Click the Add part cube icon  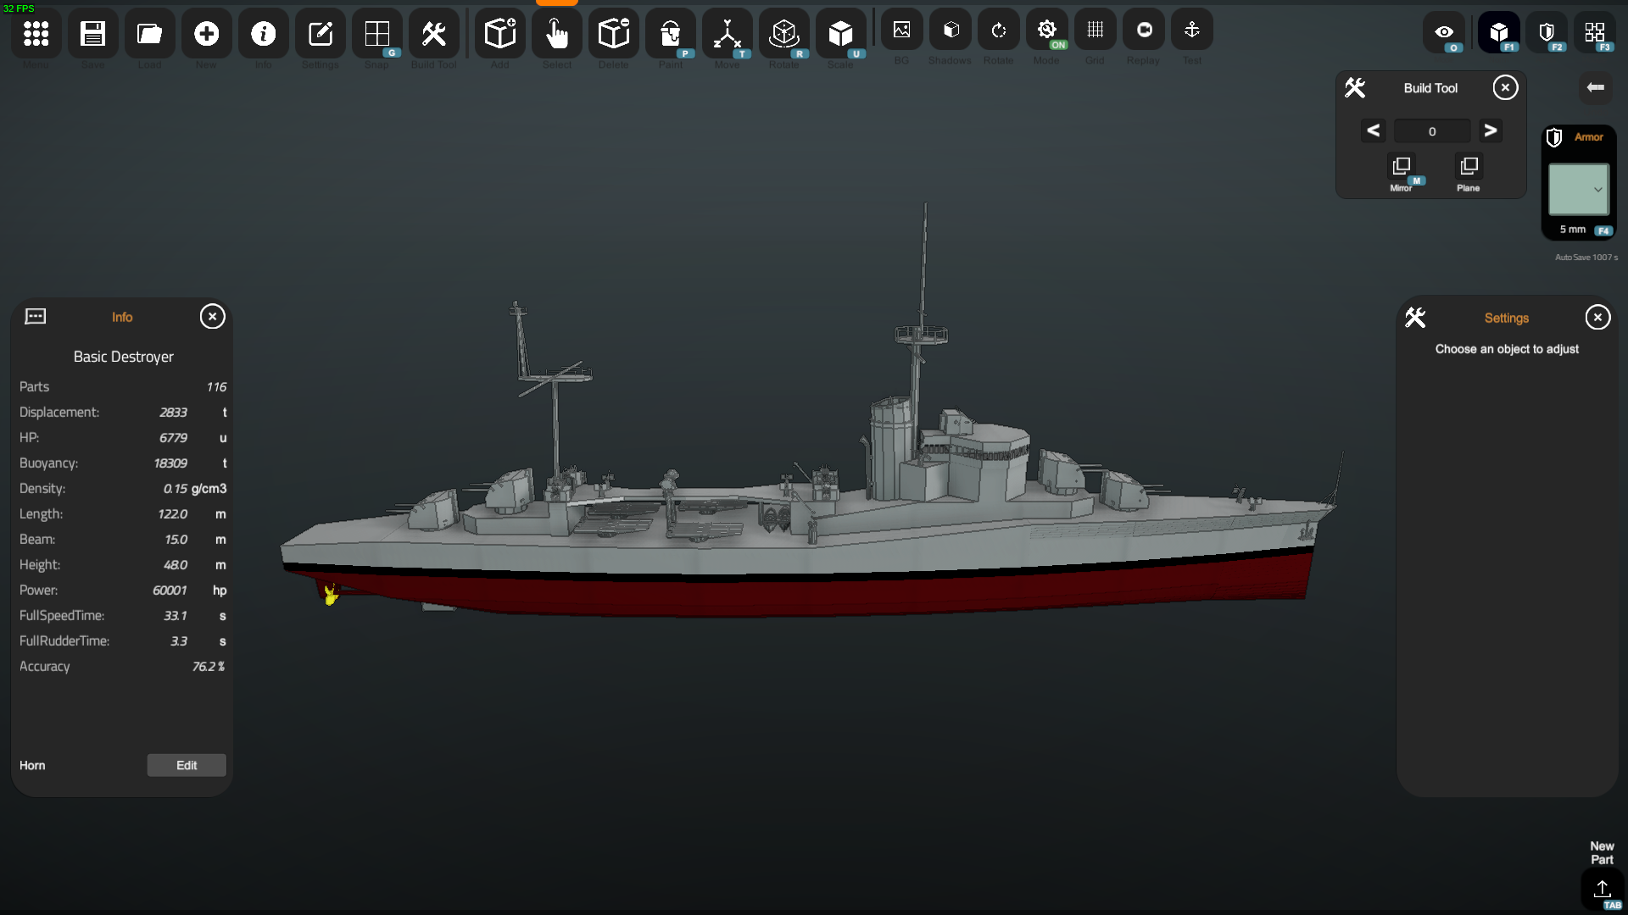coord(499,34)
